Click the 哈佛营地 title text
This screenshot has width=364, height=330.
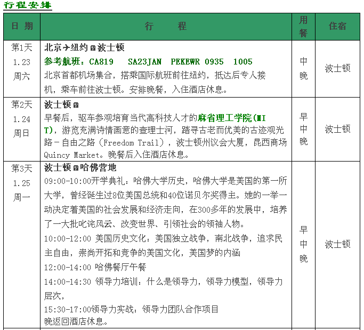pyautogui.click(x=98, y=168)
